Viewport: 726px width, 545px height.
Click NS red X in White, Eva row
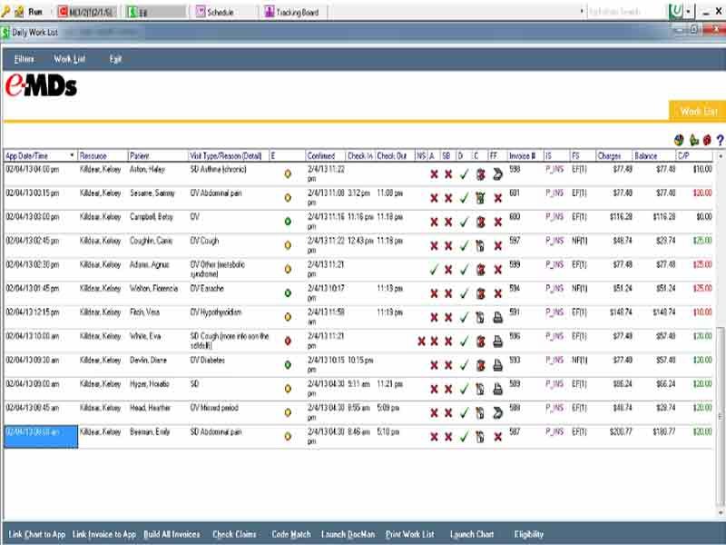tap(421, 342)
